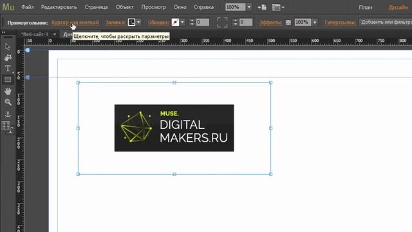
Task: Open the Обводка stroke options
Action: [158, 23]
